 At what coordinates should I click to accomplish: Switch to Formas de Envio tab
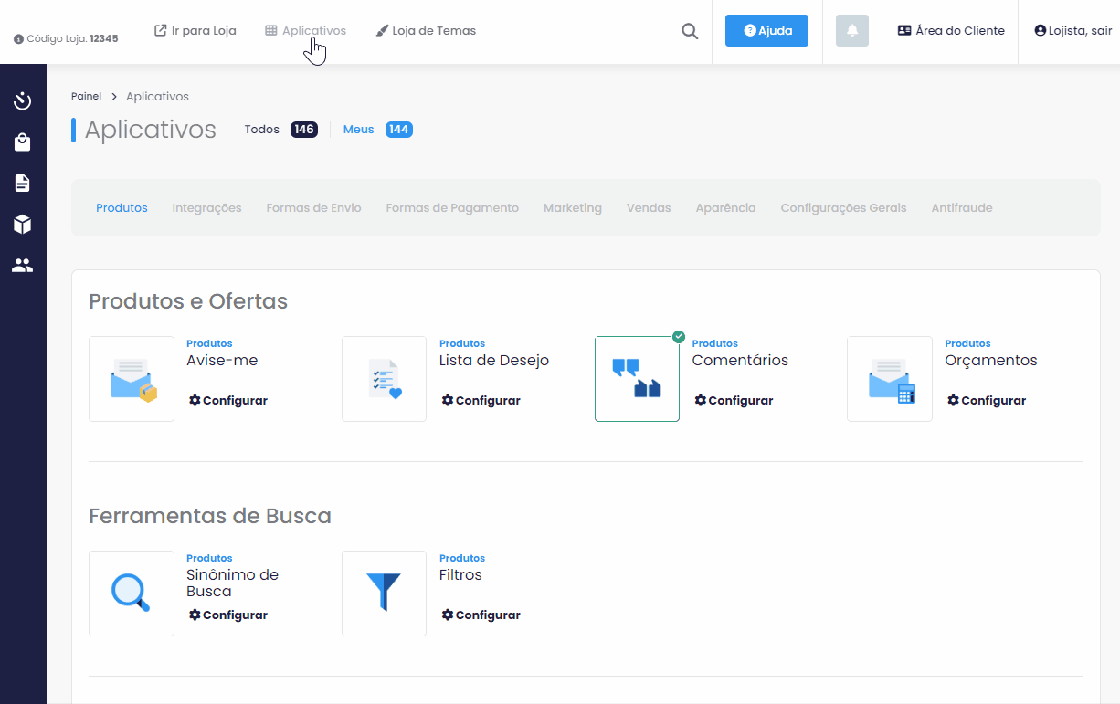coord(313,208)
